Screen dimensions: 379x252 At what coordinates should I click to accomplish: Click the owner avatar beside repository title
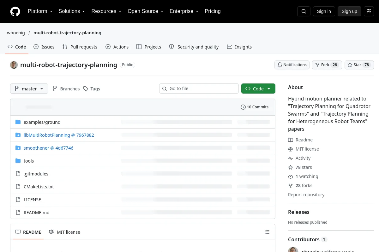click(x=14, y=65)
